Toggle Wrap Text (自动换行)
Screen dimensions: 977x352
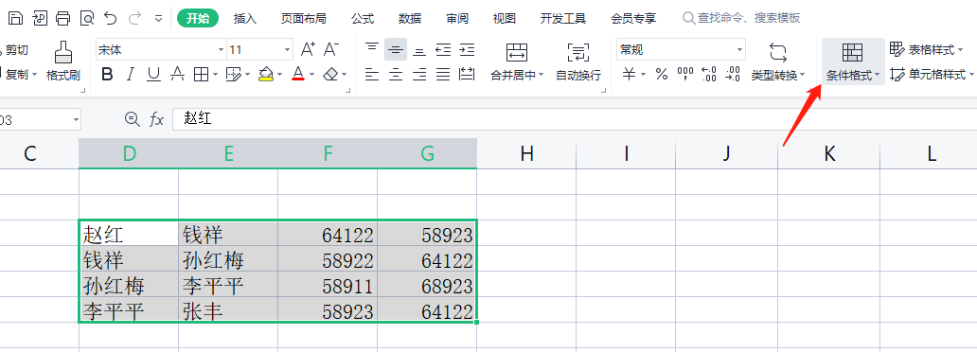pos(578,62)
